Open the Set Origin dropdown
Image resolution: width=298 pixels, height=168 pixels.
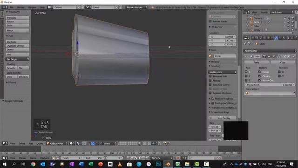(17, 59)
